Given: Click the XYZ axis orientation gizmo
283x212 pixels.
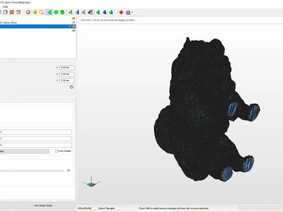Looking at the screenshot, I should (x=91, y=183).
